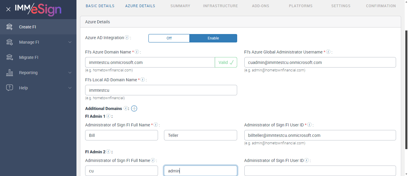This screenshot has height=176, width=408.
Task: Expand the Manage FI menu chevron
Action: (70, 42)
